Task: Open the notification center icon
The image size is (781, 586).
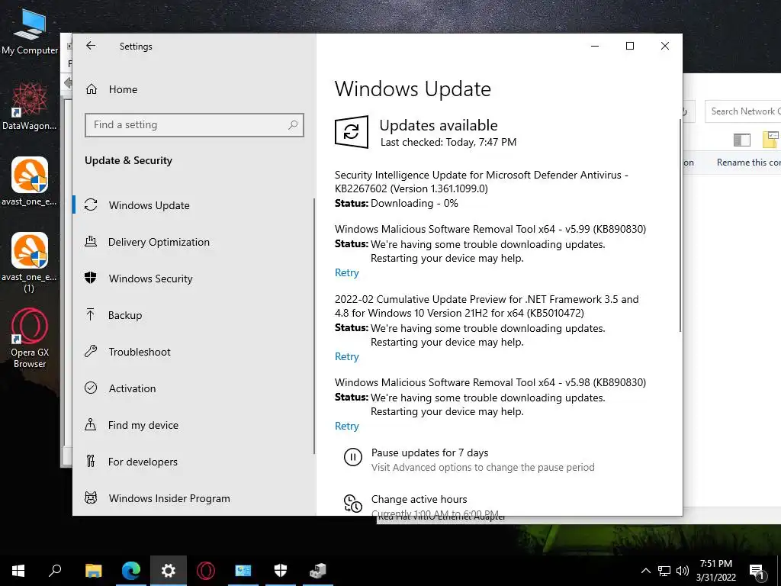Action: click(x=757, y=572)
